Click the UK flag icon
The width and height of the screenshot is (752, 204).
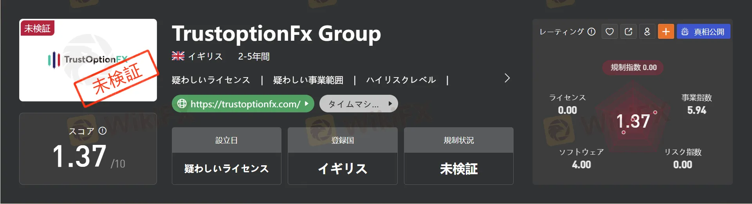[178, 56]
